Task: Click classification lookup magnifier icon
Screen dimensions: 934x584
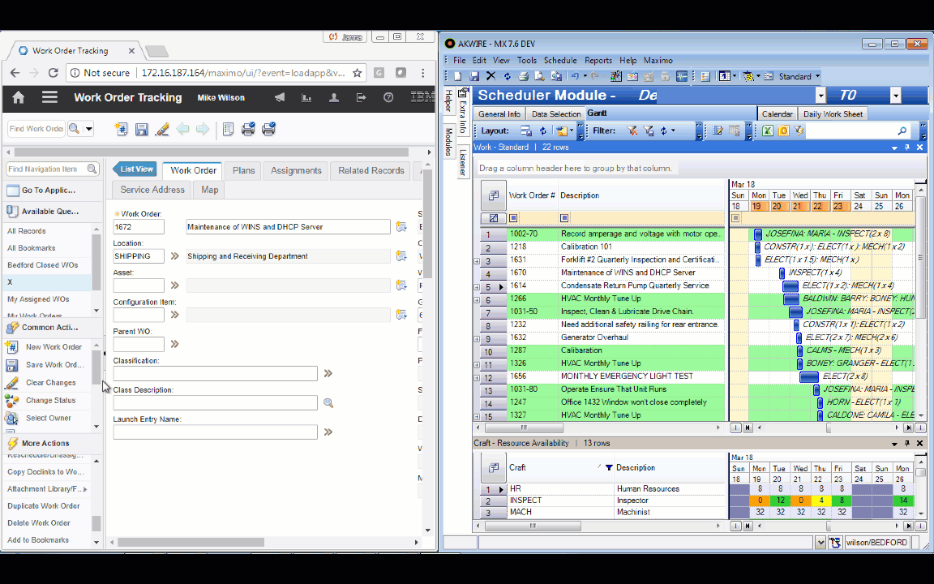Action: pos(328,403)
